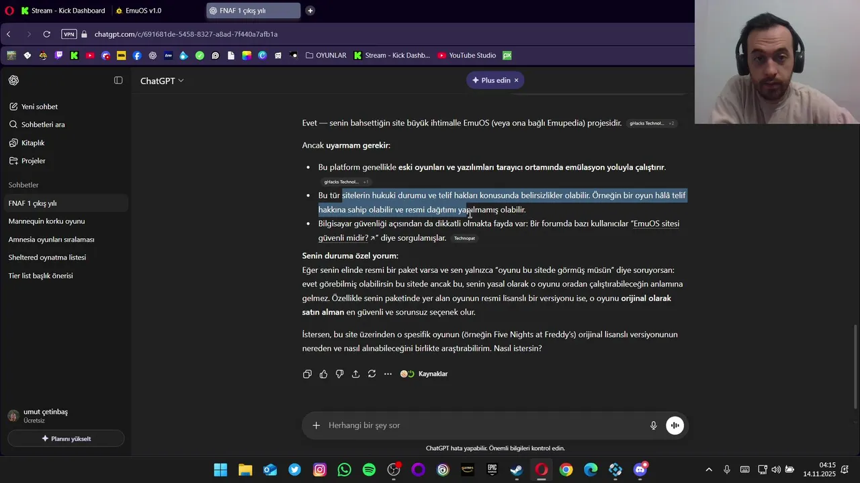The height and width of the screenshot is (483, 860).
Task: Show hidden system tray icons chevron
Action: point(709,470)
